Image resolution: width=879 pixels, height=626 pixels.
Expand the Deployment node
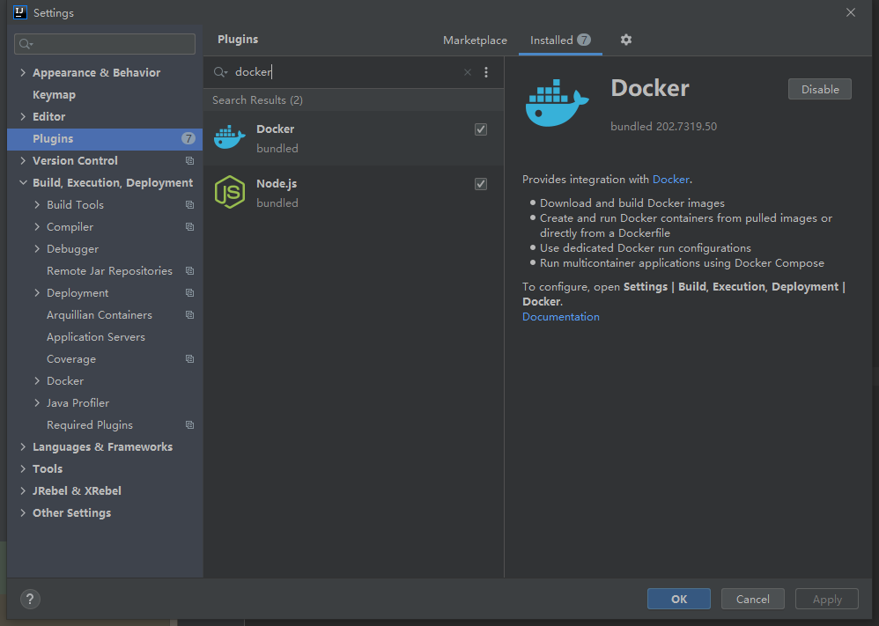pos(37,292)
